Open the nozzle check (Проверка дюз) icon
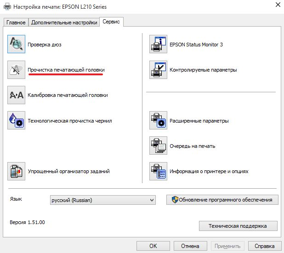This screenshot has height=253, width=284. [x=16, y=44]
